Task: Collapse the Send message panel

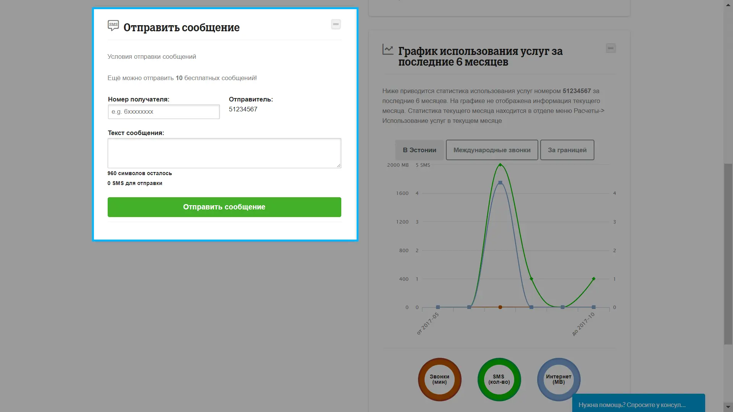Action: 336,24
